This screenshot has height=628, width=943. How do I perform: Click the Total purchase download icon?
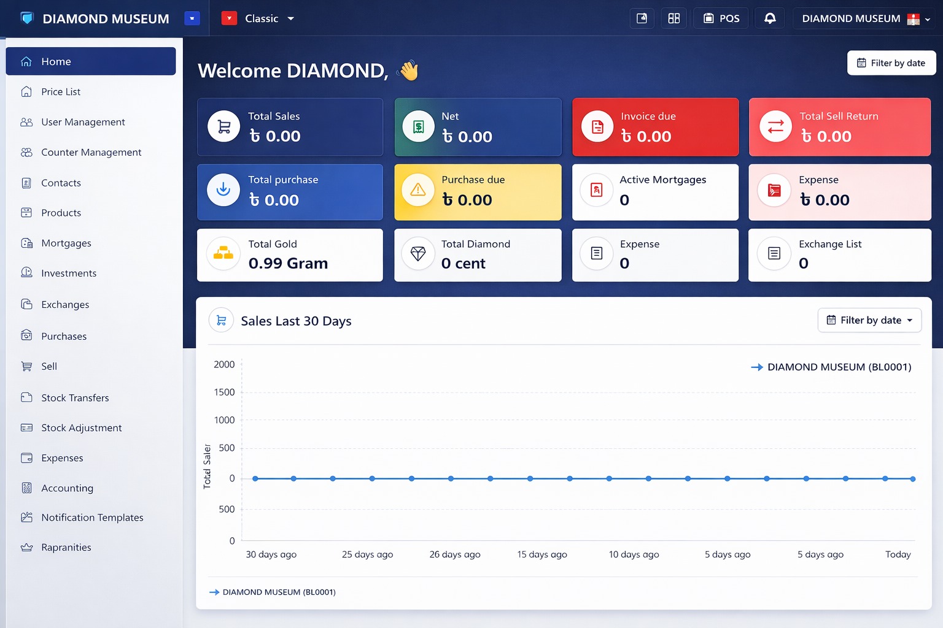[223, 190]
